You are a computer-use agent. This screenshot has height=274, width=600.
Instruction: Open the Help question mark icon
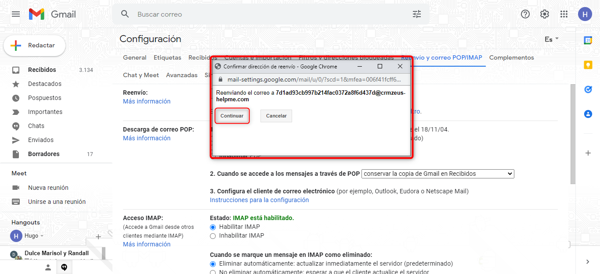(x=525, y=14)
